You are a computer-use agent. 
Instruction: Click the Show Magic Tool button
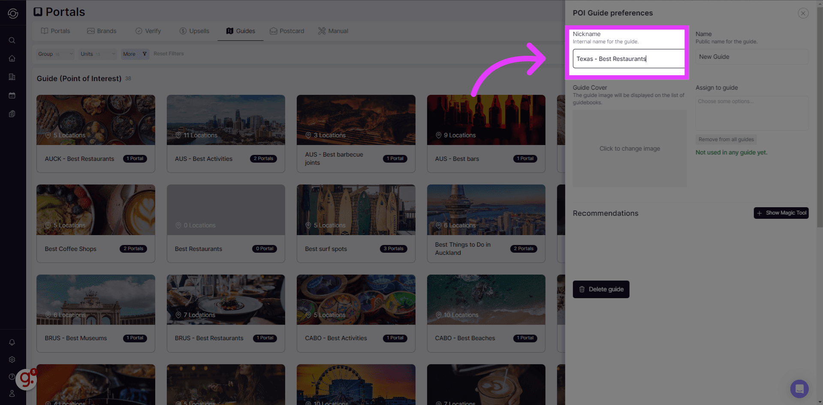(x=781, y=213)
